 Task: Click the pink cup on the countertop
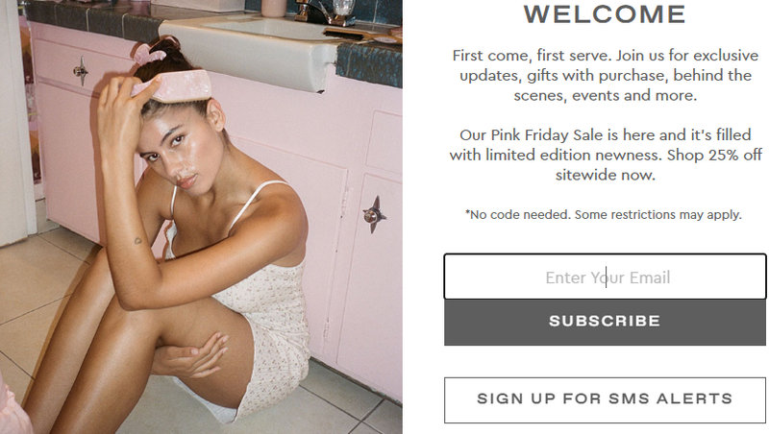coord(274,9)
